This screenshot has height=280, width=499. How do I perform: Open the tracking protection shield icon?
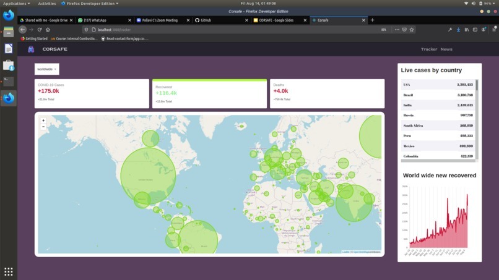pyautogui.click(x=86, y=30)
